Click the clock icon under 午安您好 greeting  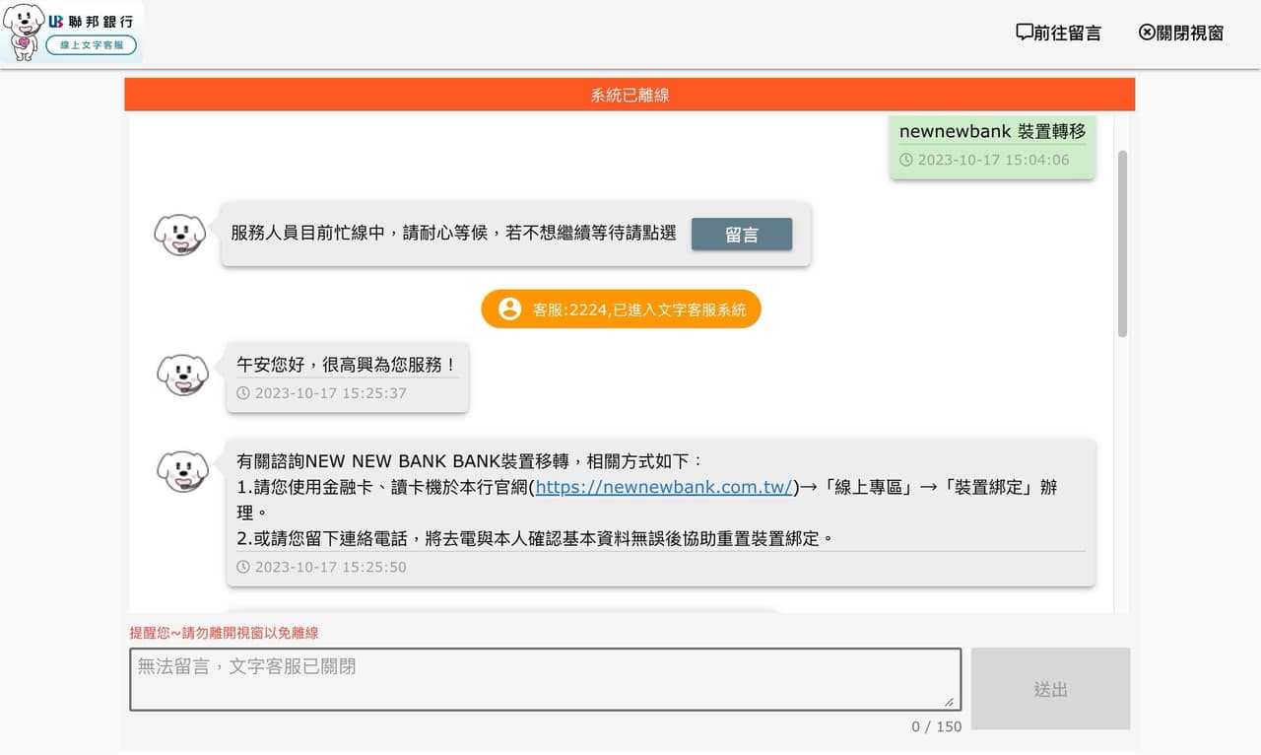(242, 393)
